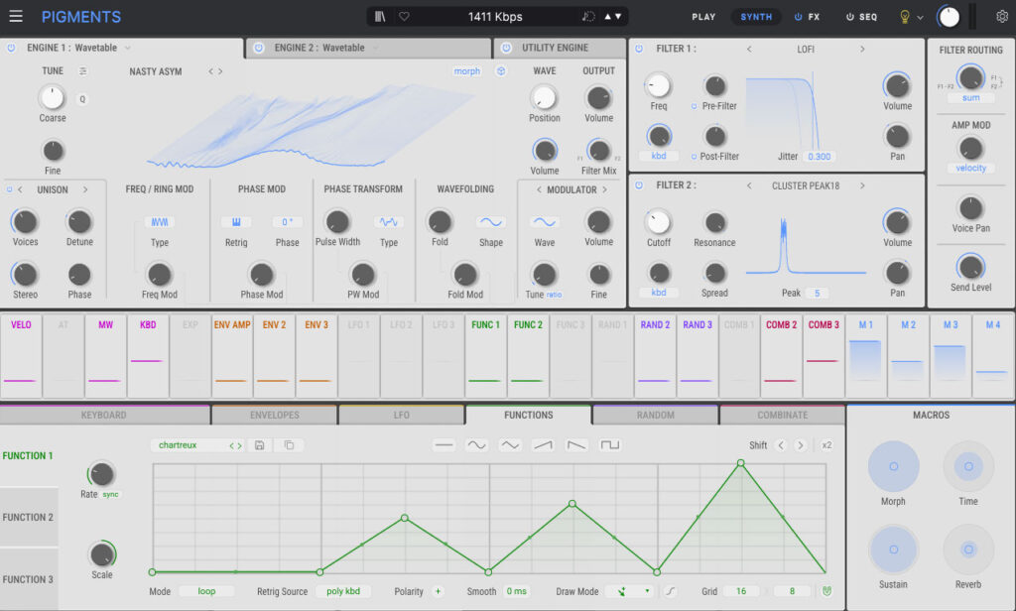Screen dimensions: 1016x611
Task: Adjust the Morph macro knob
Action: coord(893,466)
